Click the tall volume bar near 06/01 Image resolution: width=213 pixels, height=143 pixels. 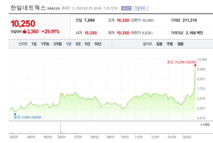[60, 128]
